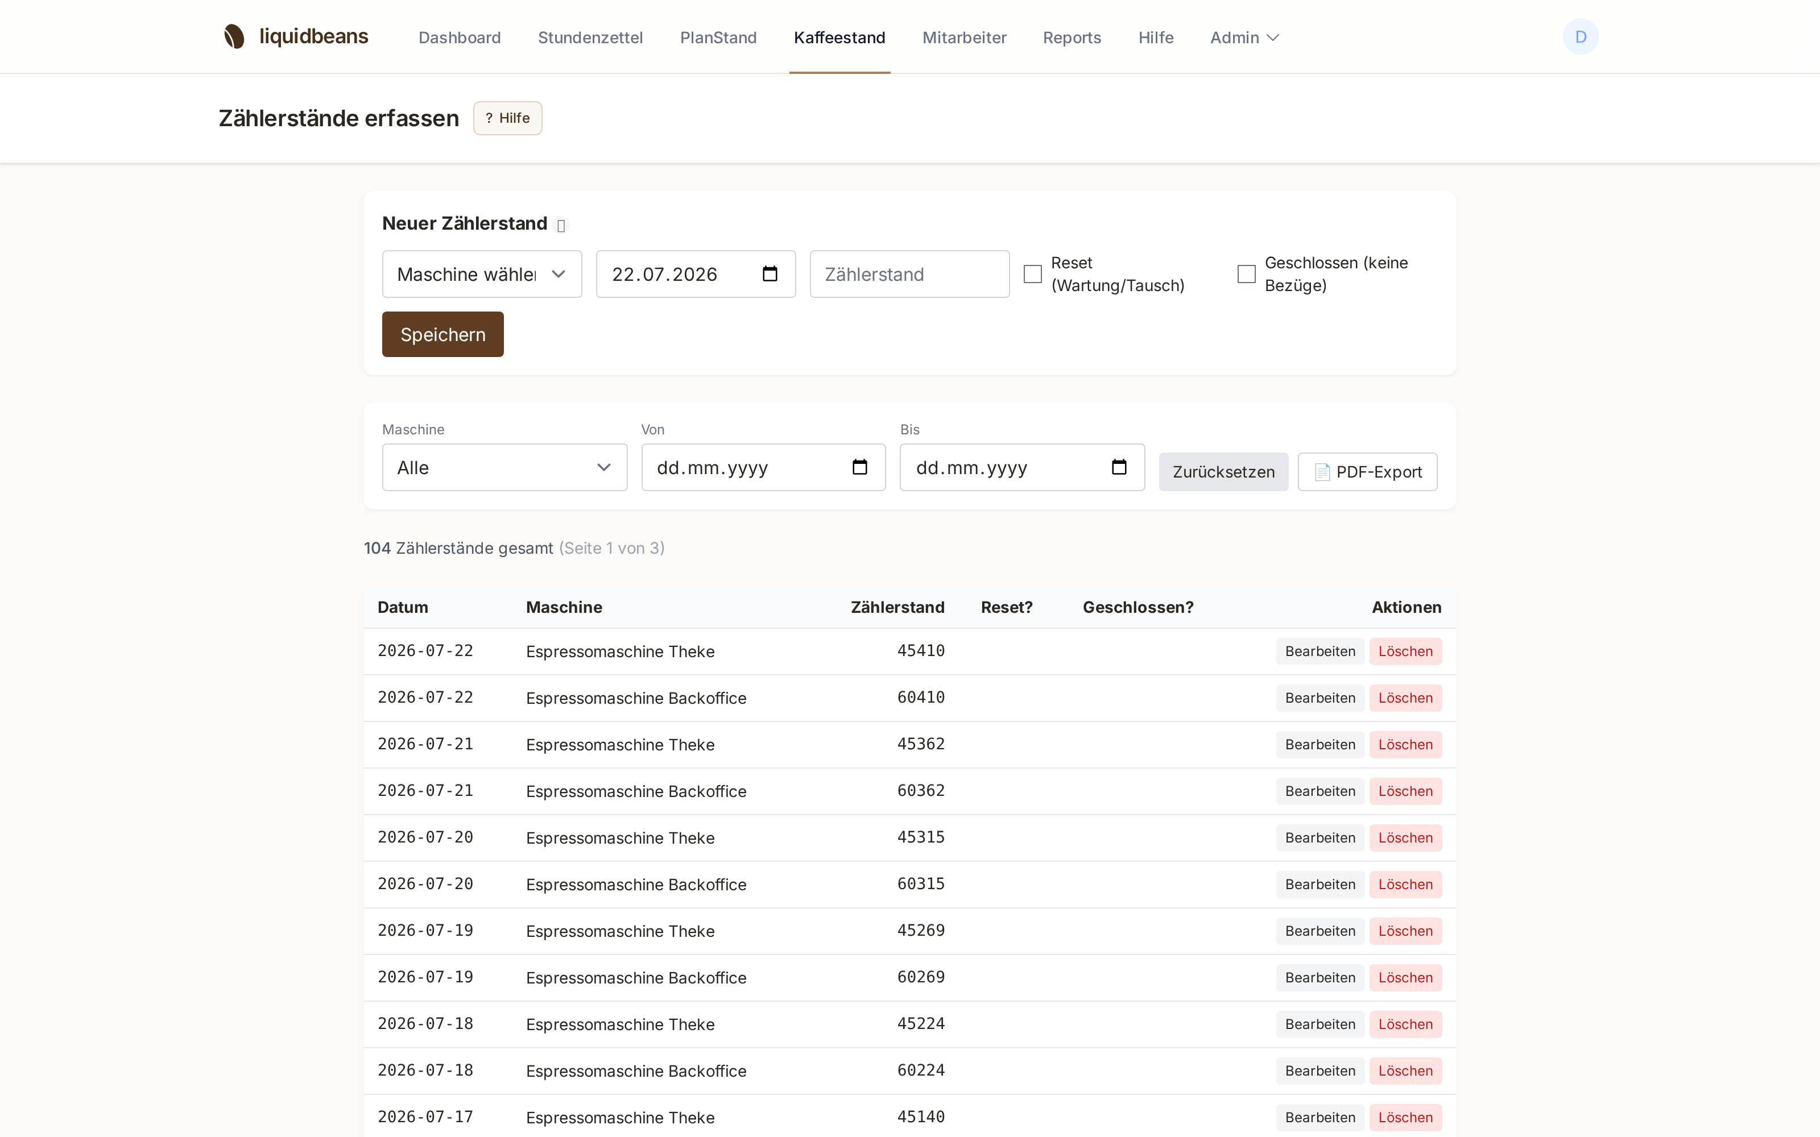Click Bearbeiten for reading 45315
Screen dimensions: 1820x1137
tap(1320, 838)
